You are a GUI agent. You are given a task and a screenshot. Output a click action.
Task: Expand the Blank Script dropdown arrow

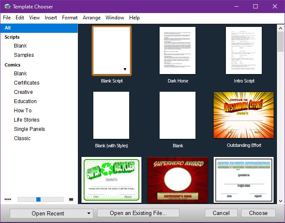pos(125,69)
